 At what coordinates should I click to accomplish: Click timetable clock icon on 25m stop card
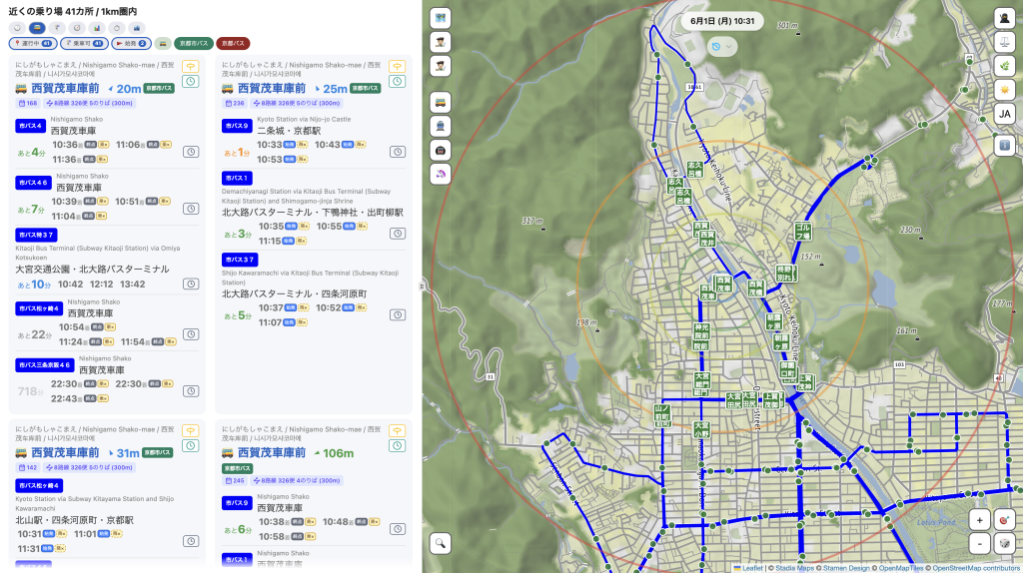397,82
